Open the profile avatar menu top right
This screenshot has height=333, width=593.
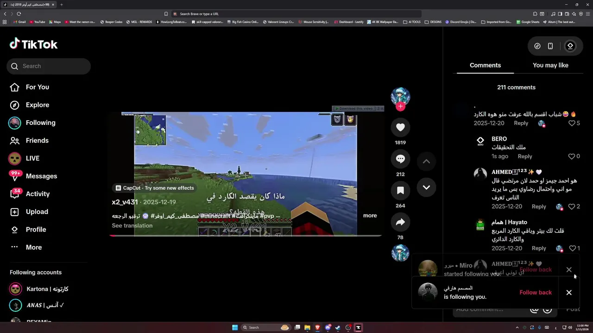570,46
